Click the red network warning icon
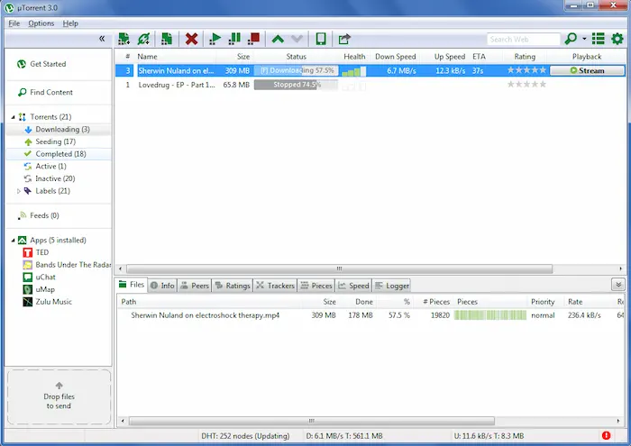This screenshot has width=631, height=446. click(606, 435)
